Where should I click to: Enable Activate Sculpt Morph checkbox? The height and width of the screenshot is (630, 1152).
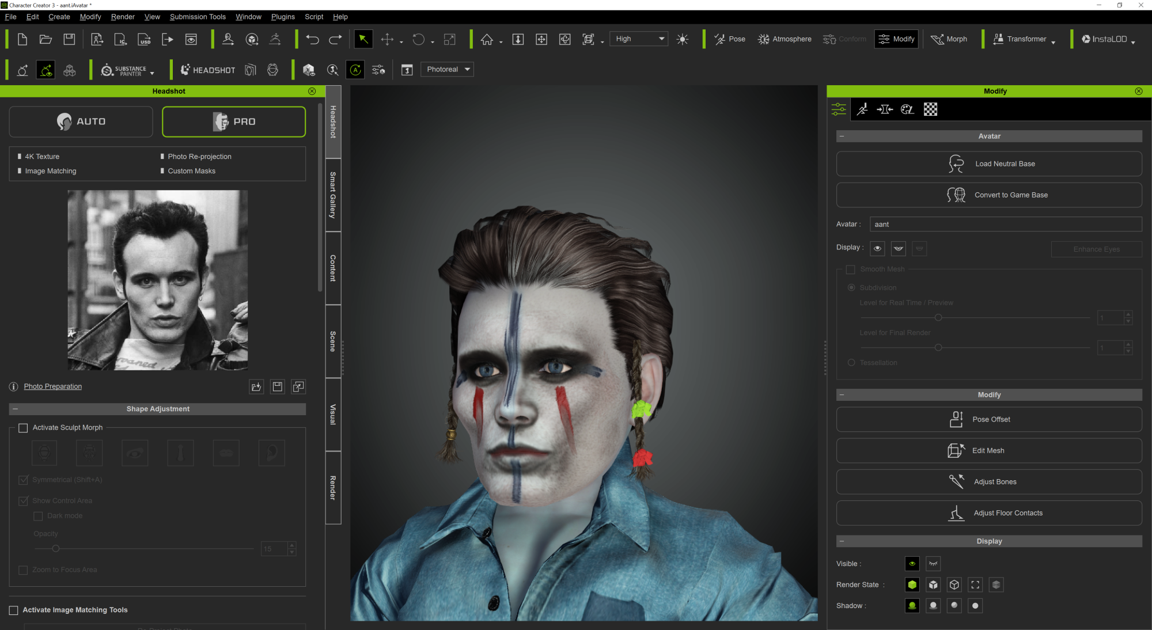23,428
